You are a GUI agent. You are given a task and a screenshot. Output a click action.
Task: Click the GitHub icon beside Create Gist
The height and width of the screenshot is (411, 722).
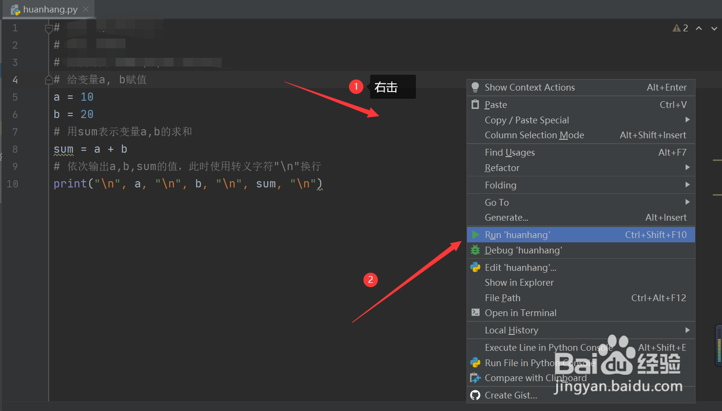click(x=475, y=395)
